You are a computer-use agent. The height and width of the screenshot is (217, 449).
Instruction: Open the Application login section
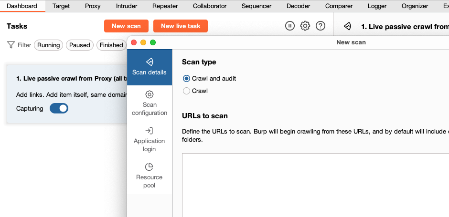click(x=150, y=139)
